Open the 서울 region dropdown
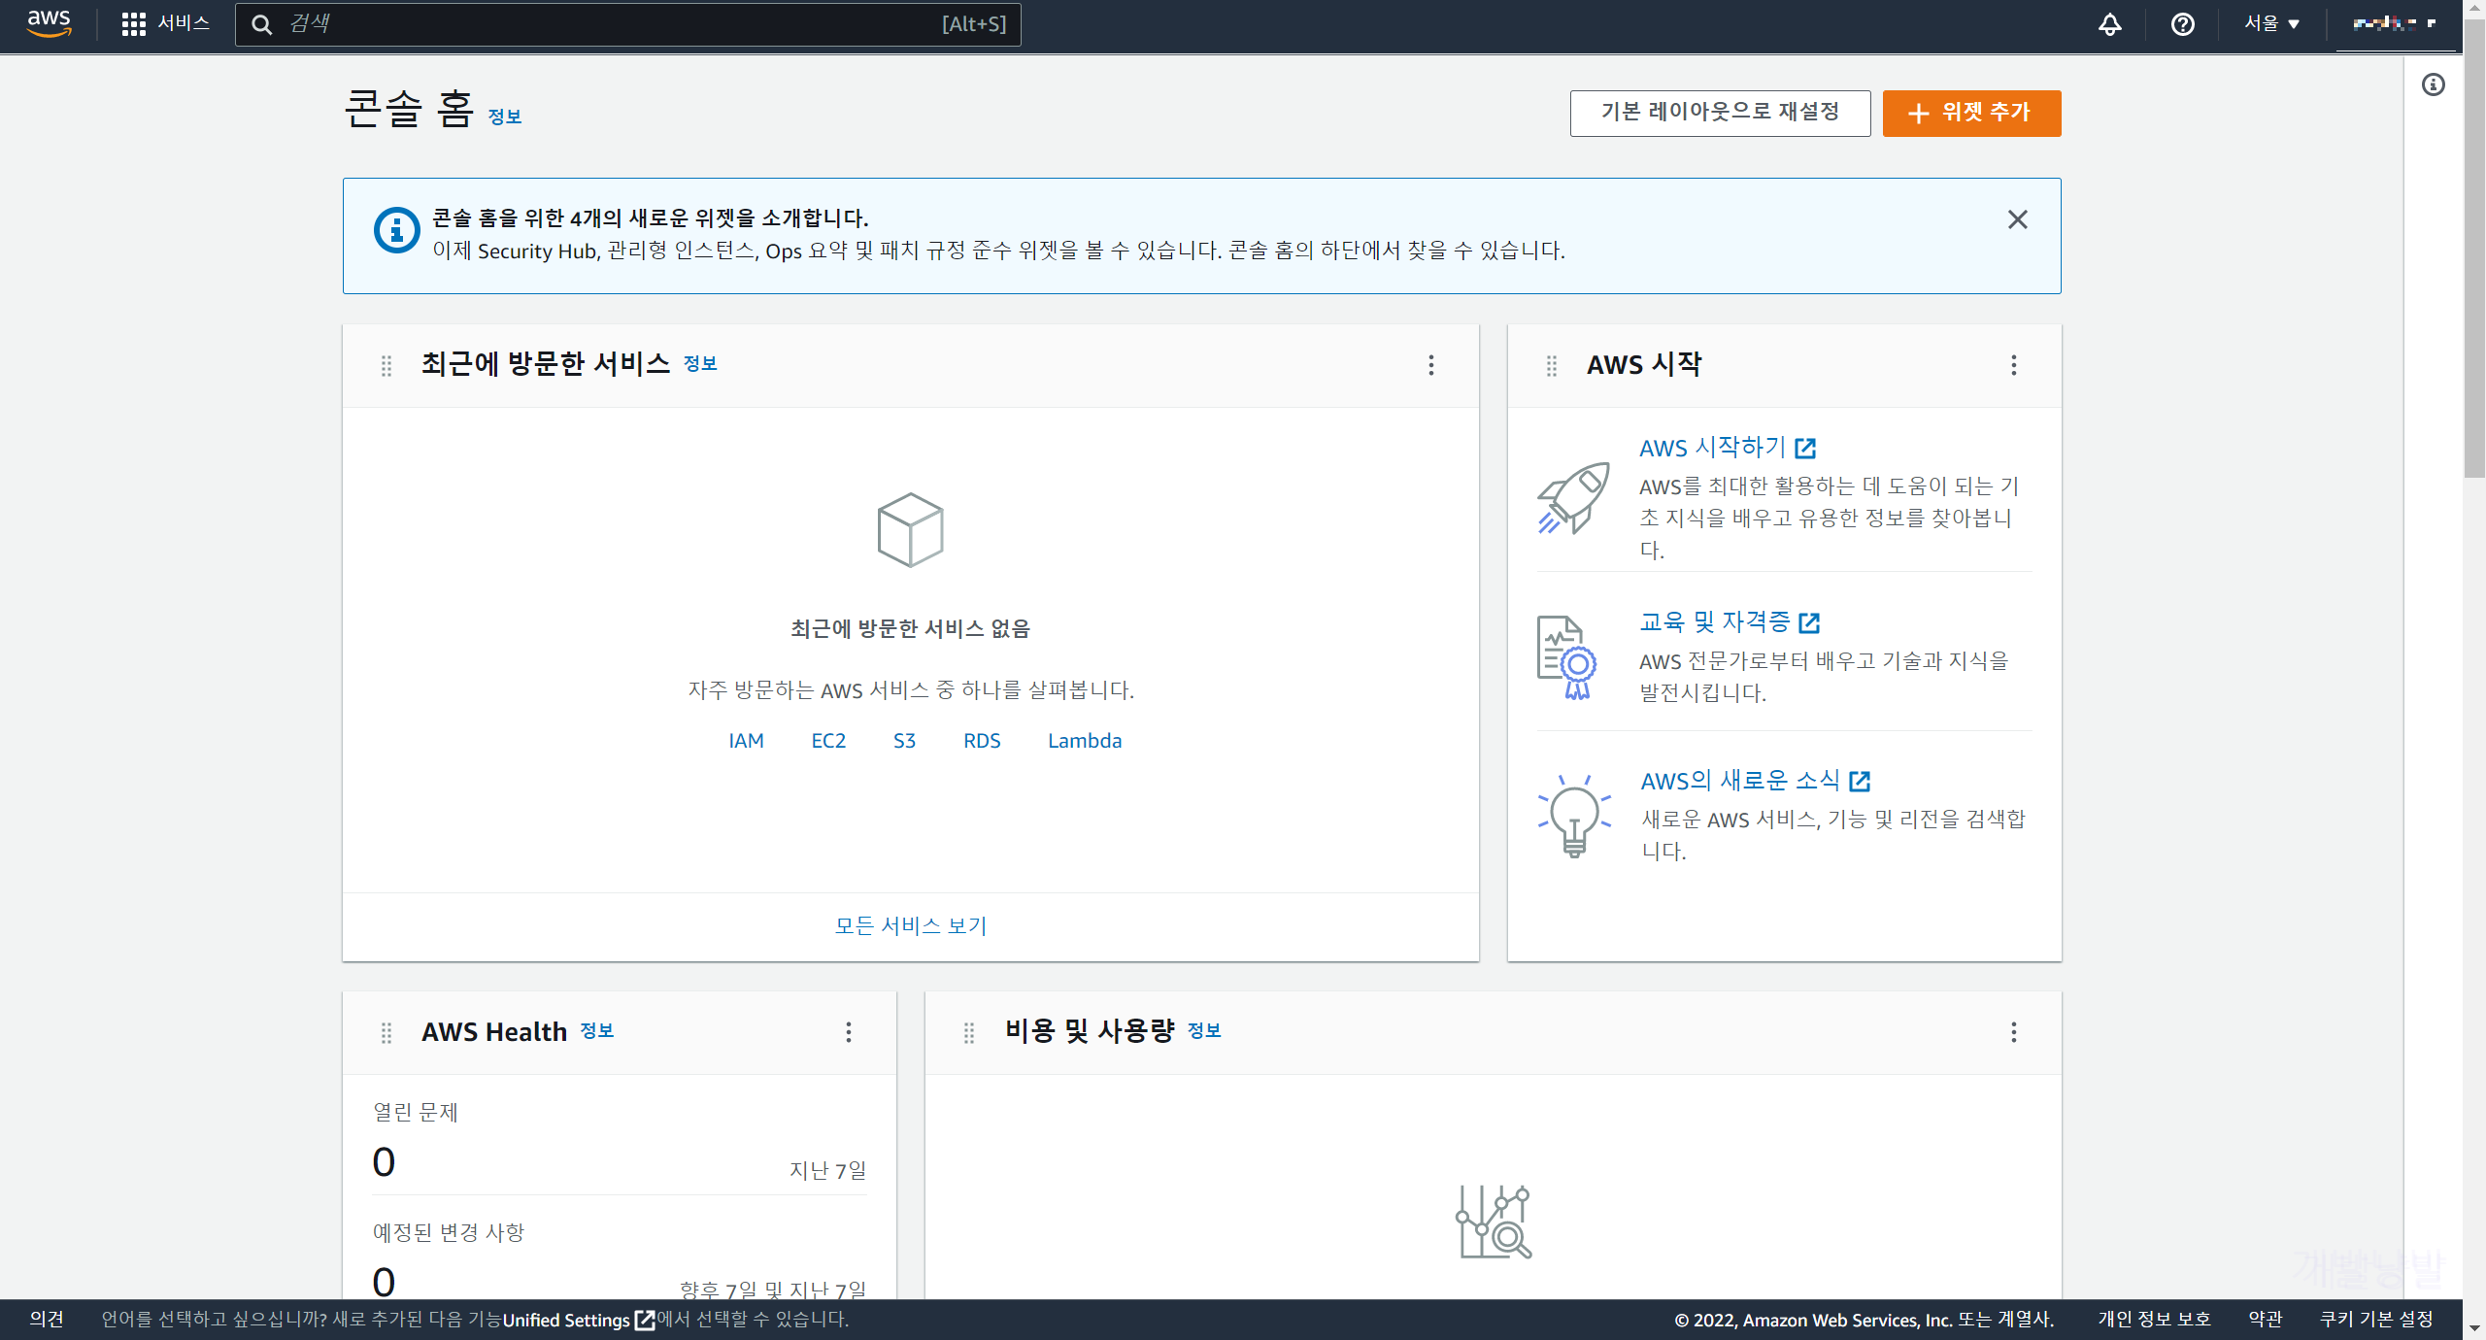The height and width of the screenshot is (1340, 2486). point(2271,23)
